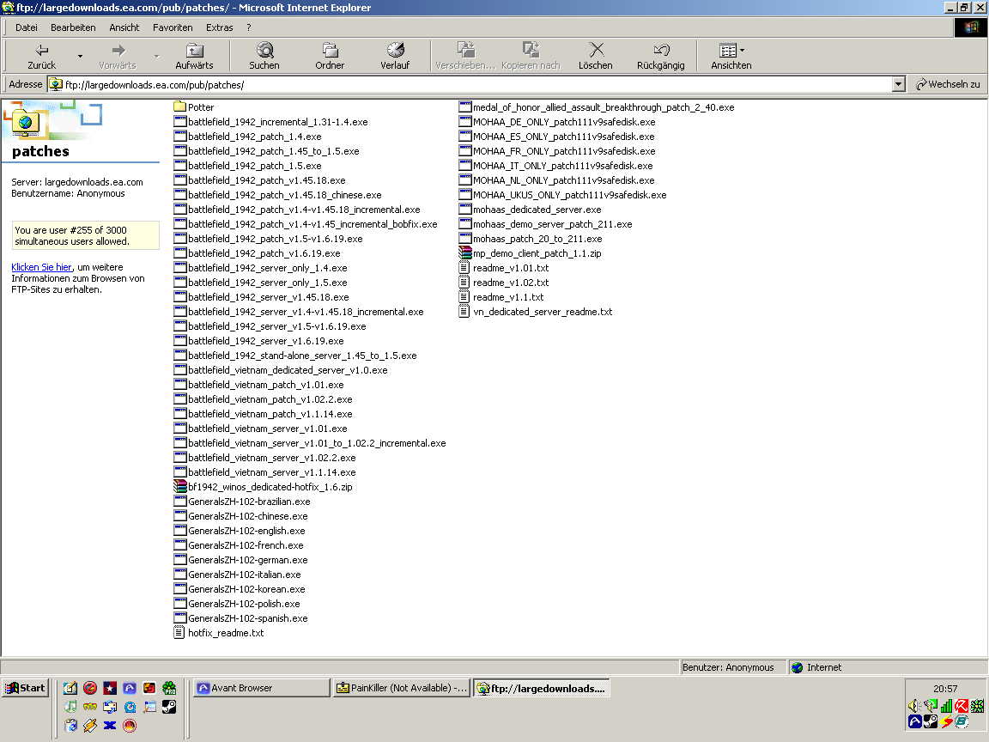Click the taskbar clock showing 20:57

click(x=945, y=689)
